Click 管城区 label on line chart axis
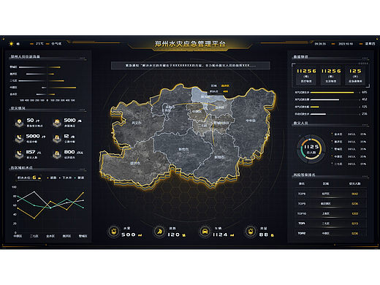Image resolution: width=380 pixels, height=285 pixels. (83, 236)
